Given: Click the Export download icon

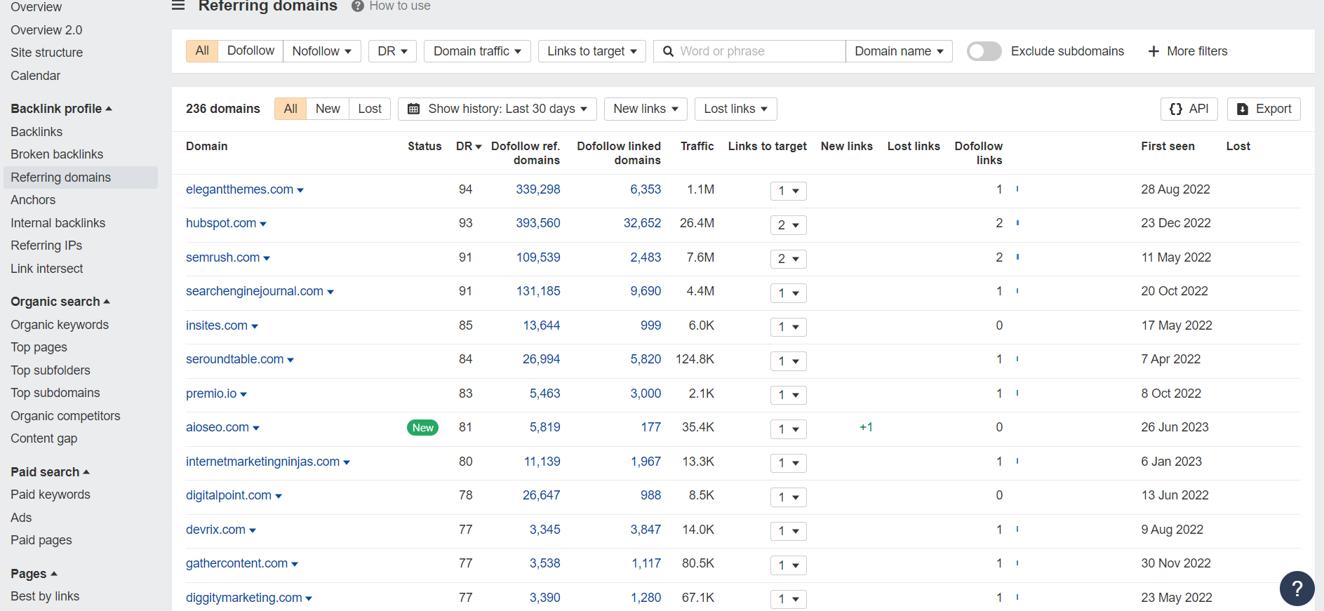Looking at the screenshot, I should click(x=1243, y=109).
